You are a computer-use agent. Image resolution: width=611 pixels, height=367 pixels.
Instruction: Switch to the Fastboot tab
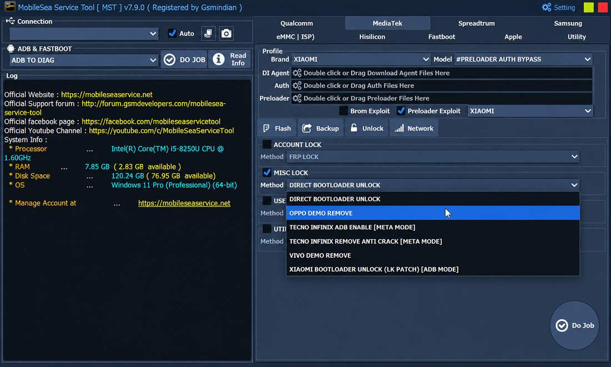442,37
